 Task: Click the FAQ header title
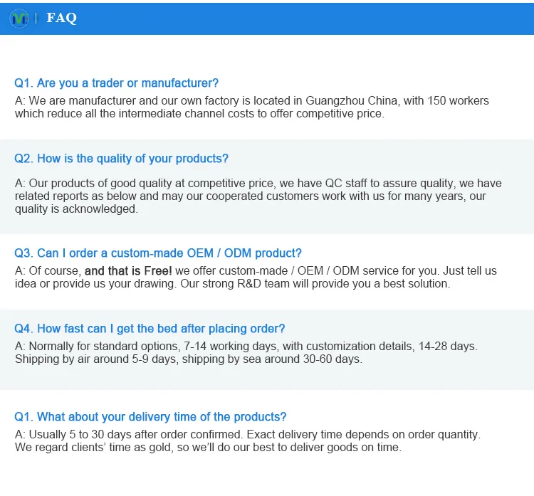coord(61,19)
